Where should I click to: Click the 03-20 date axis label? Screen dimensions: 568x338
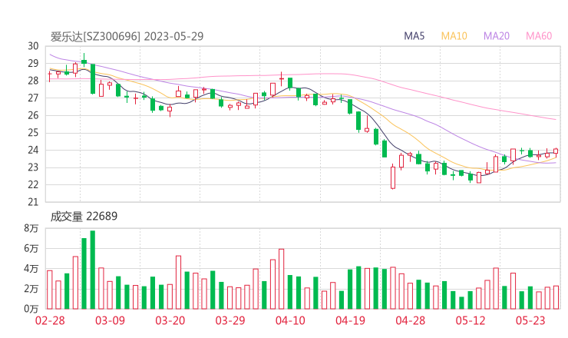point(170,320)
